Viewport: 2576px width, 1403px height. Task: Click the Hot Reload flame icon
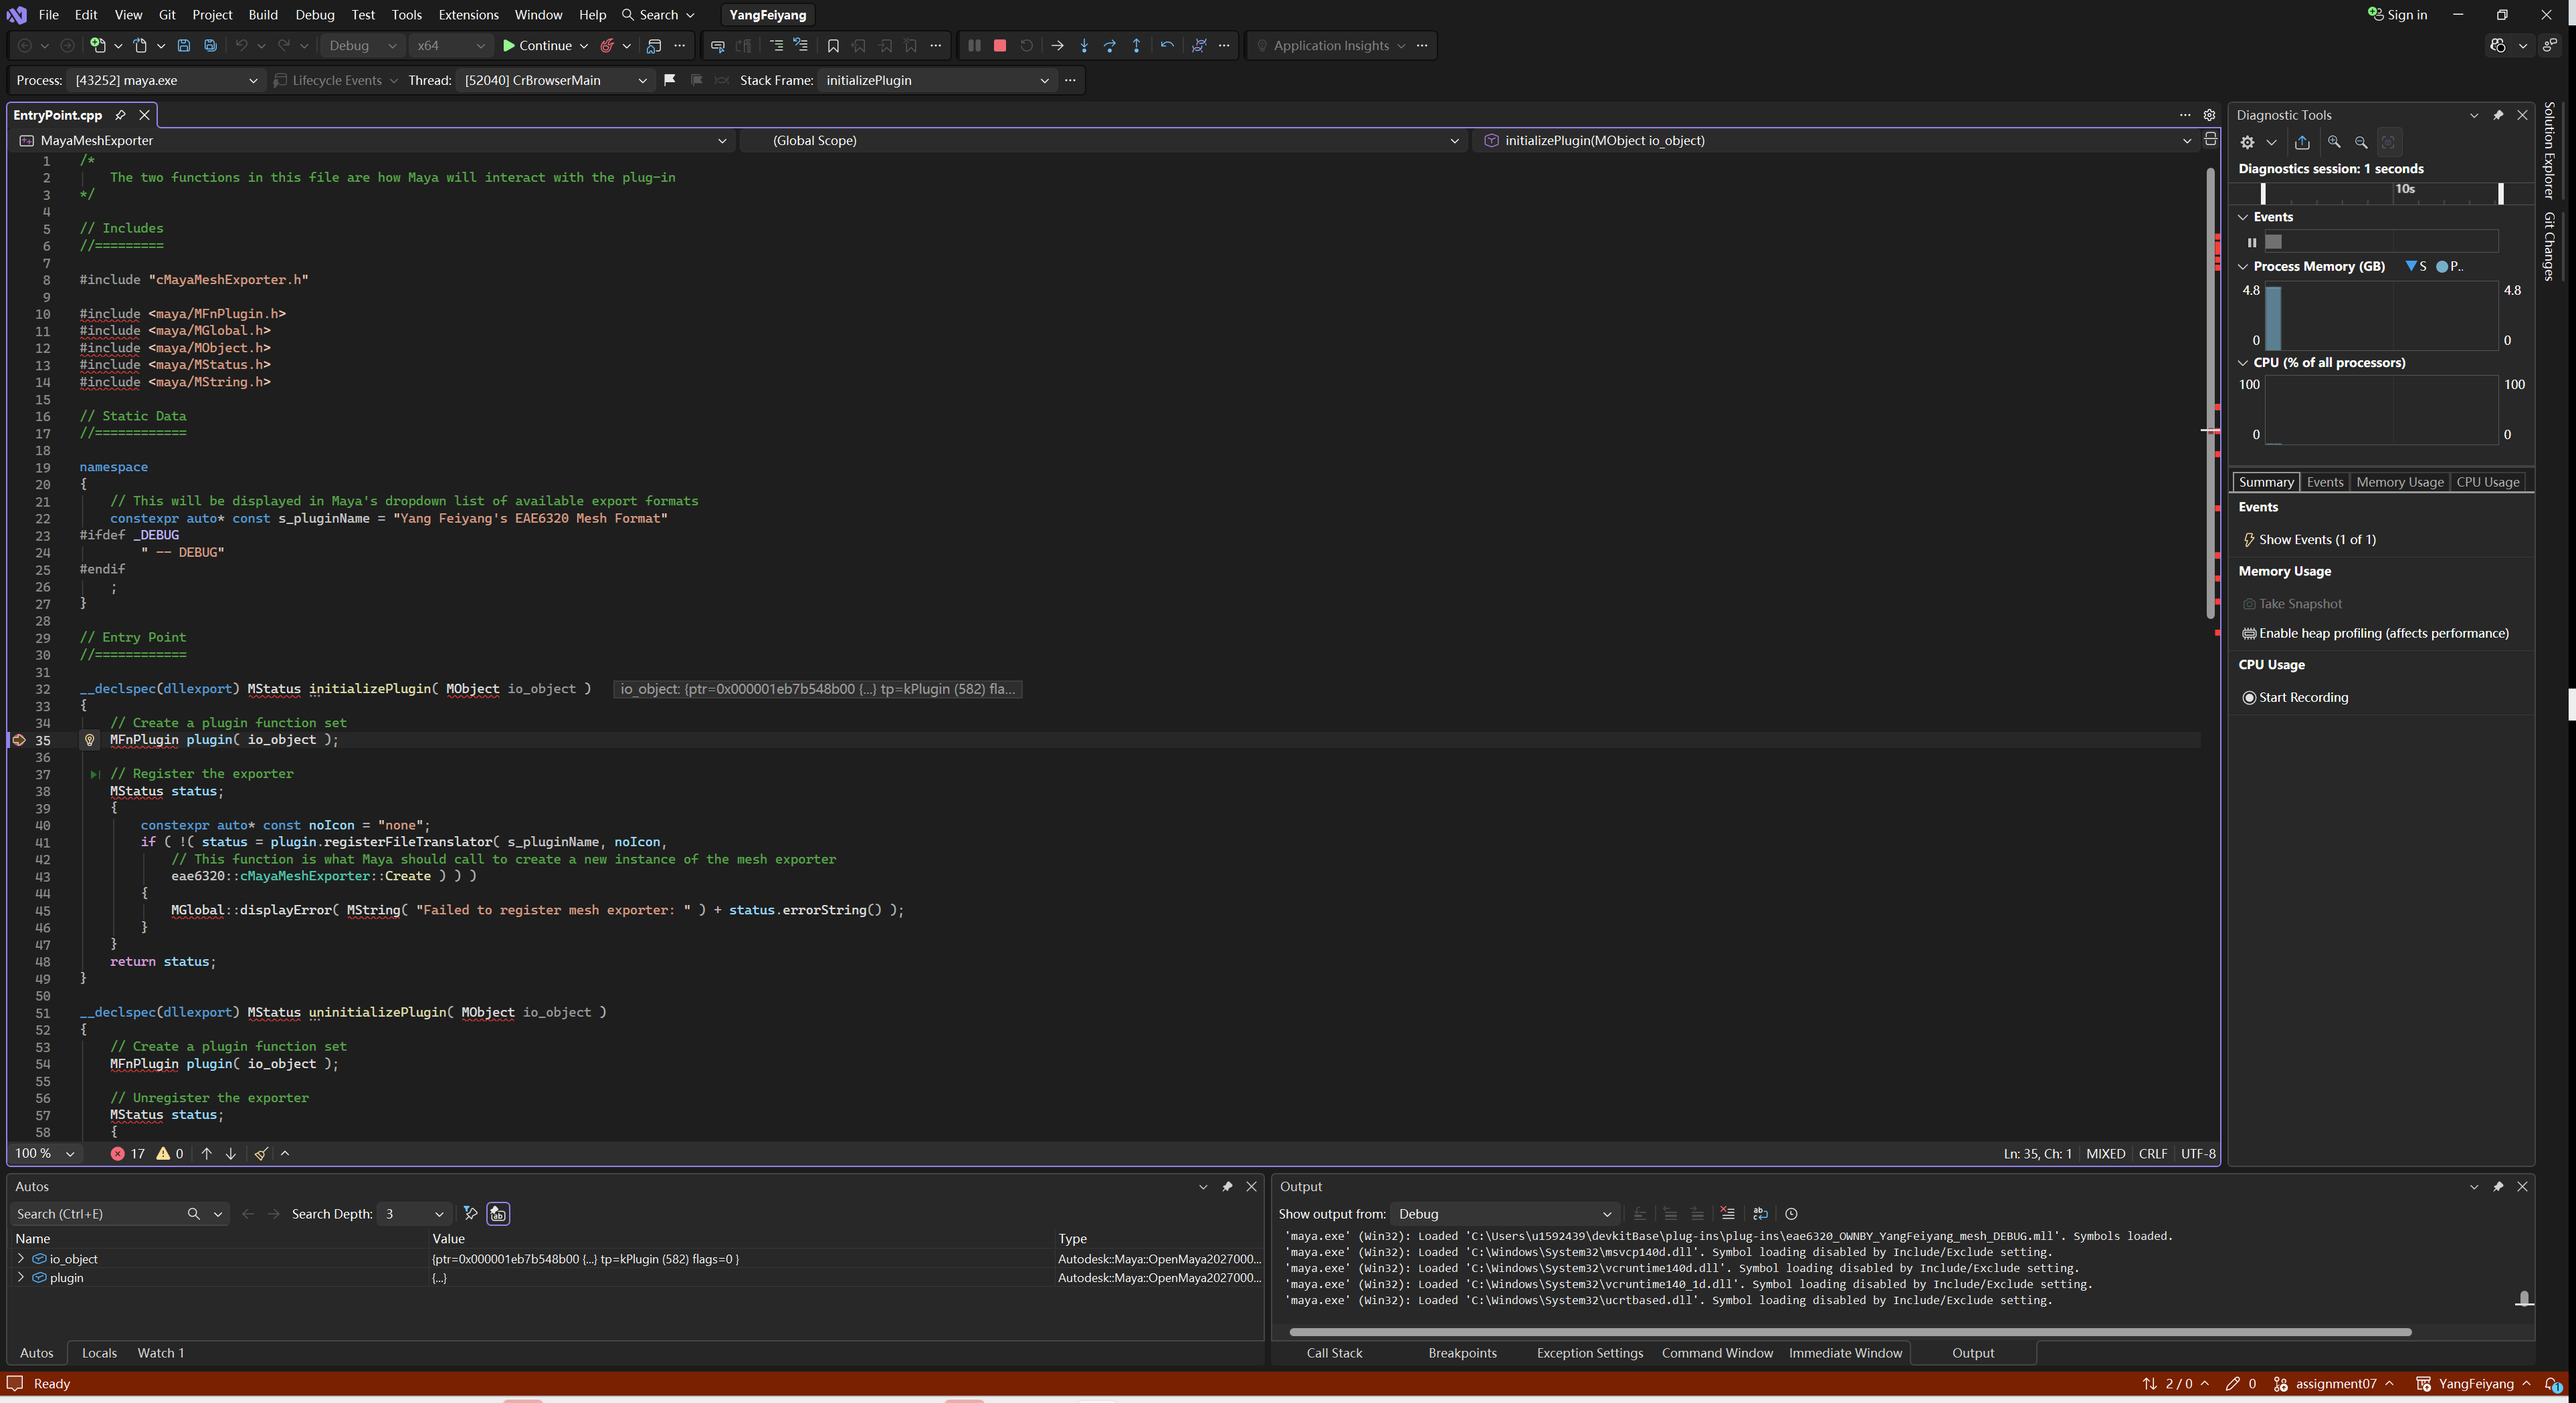[607, 46]
